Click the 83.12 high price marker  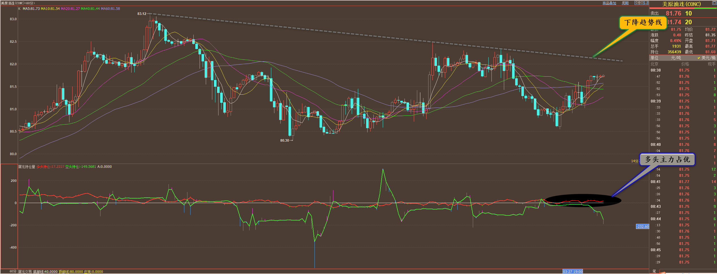click(x=142, y=14)
